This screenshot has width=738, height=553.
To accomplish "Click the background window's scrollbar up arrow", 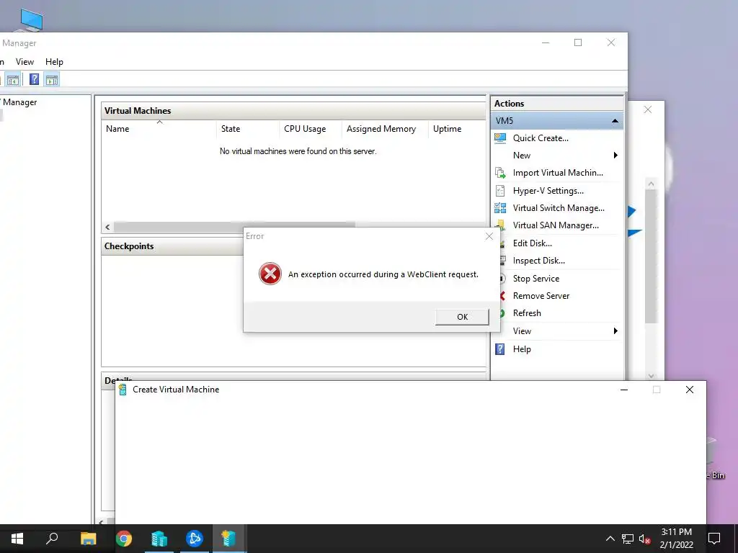I will pos(651,184).
